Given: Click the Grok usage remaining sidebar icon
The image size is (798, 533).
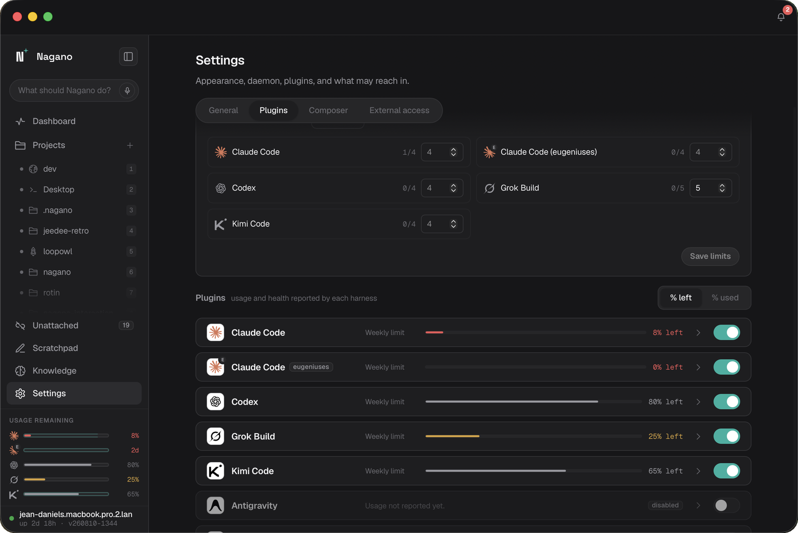Looking at the screenshot, I should point(14,480).
